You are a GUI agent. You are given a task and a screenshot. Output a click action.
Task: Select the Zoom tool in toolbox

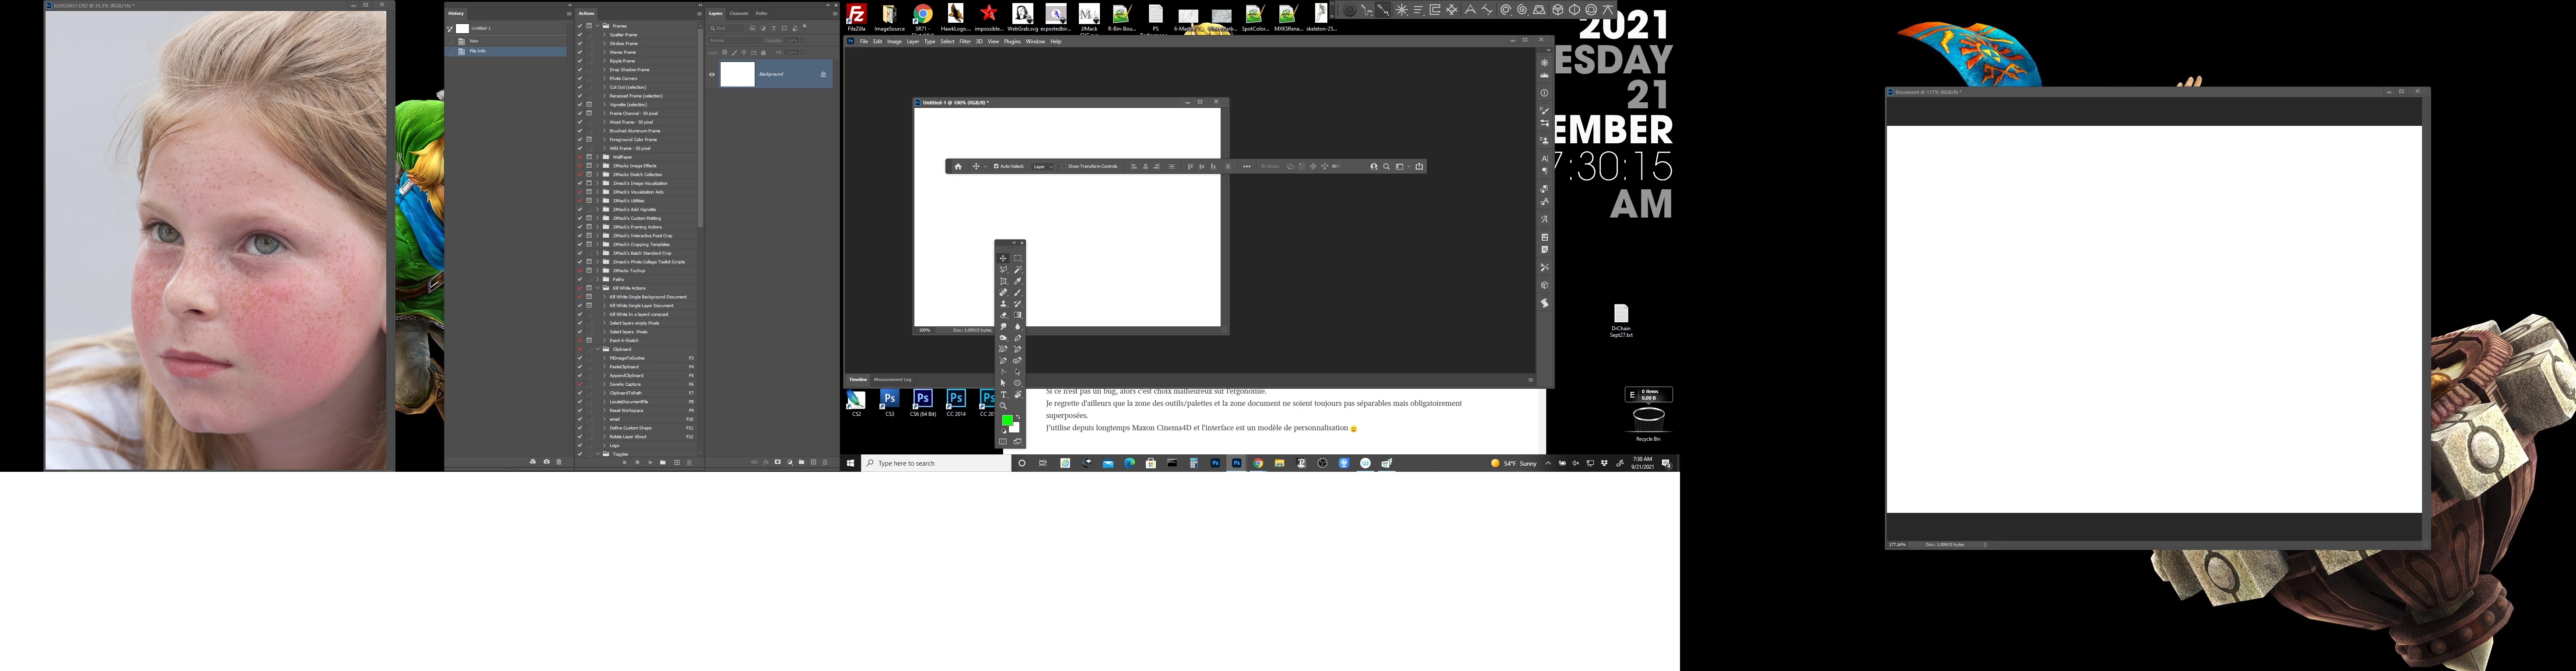(x=1003, y=405)
